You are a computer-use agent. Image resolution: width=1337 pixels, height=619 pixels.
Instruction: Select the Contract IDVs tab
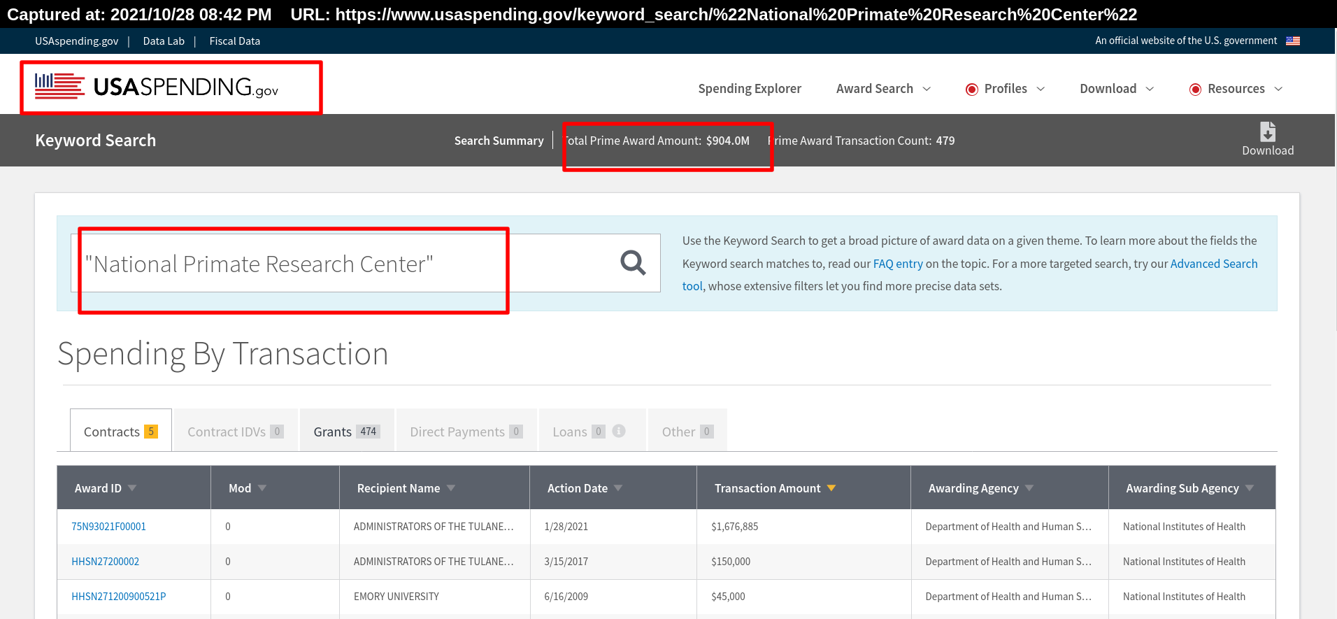[x=236, y=430]
